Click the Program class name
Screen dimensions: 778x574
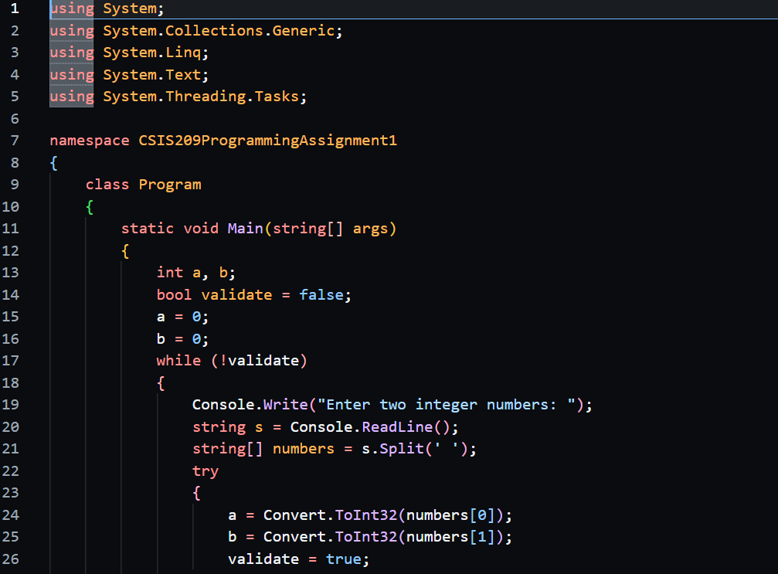pos(169,185)
